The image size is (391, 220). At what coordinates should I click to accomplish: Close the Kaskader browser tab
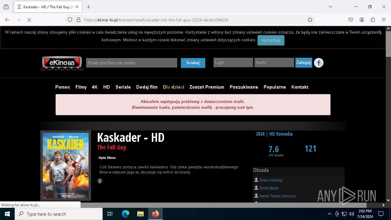(x=77, y=7)
